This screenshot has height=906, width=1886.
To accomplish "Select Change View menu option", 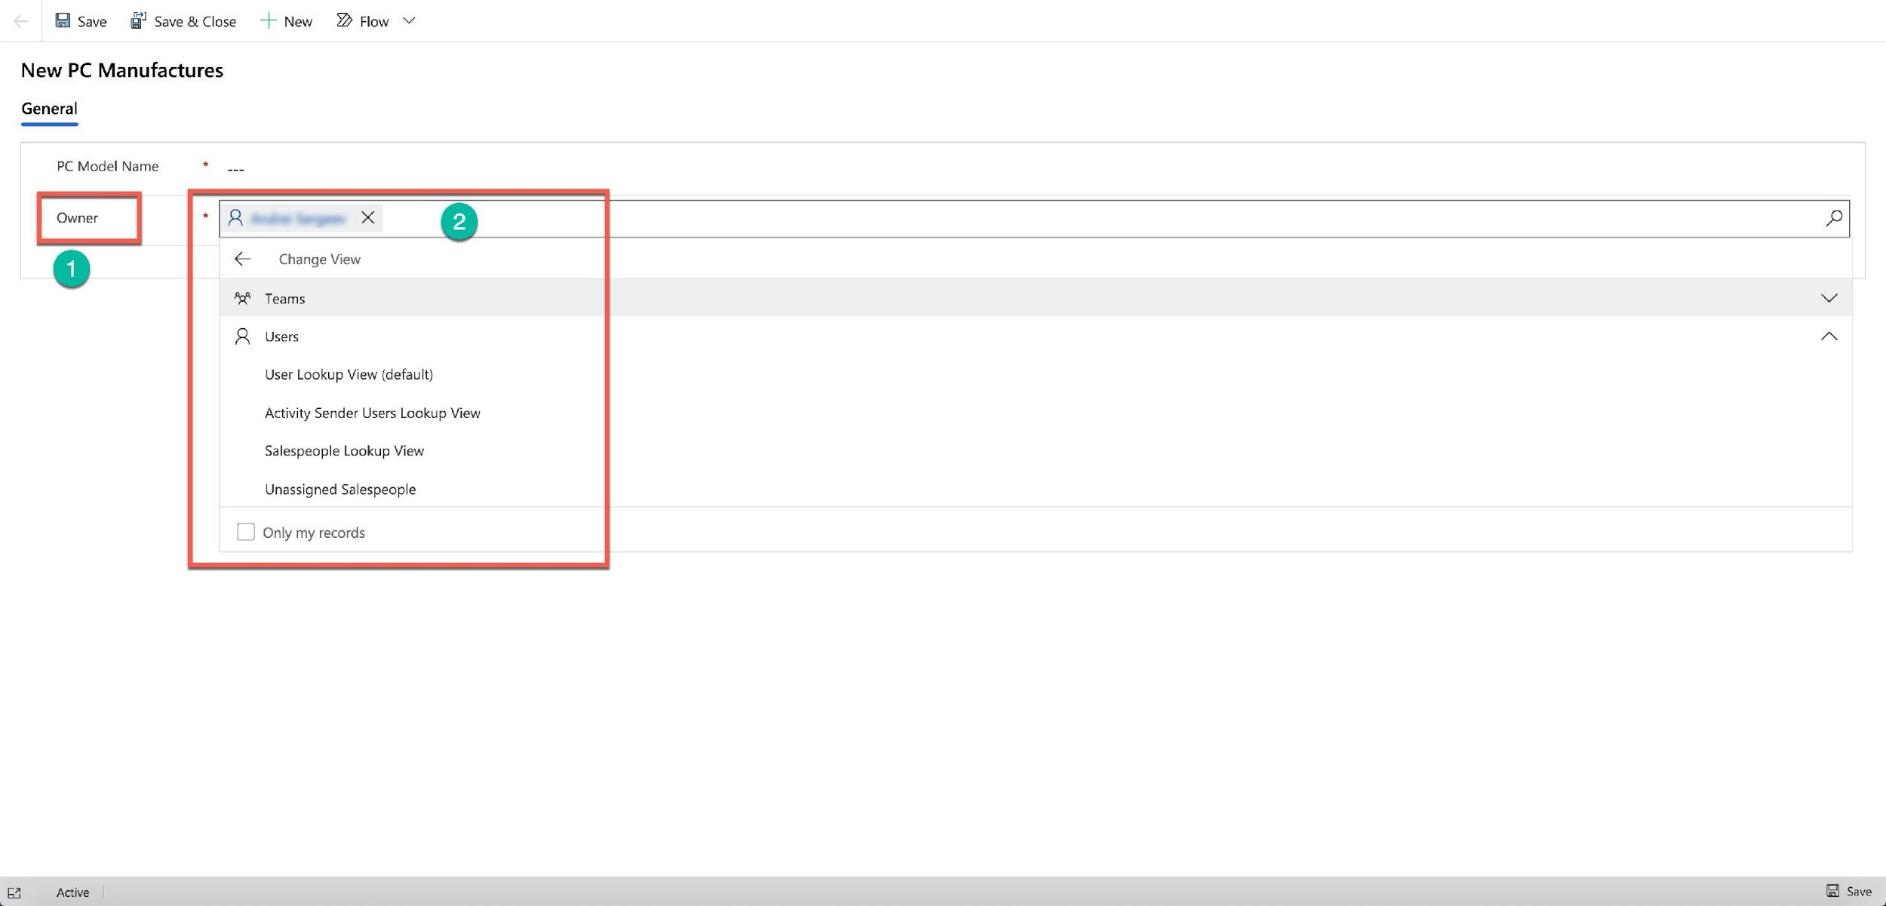I will (319, 259).
